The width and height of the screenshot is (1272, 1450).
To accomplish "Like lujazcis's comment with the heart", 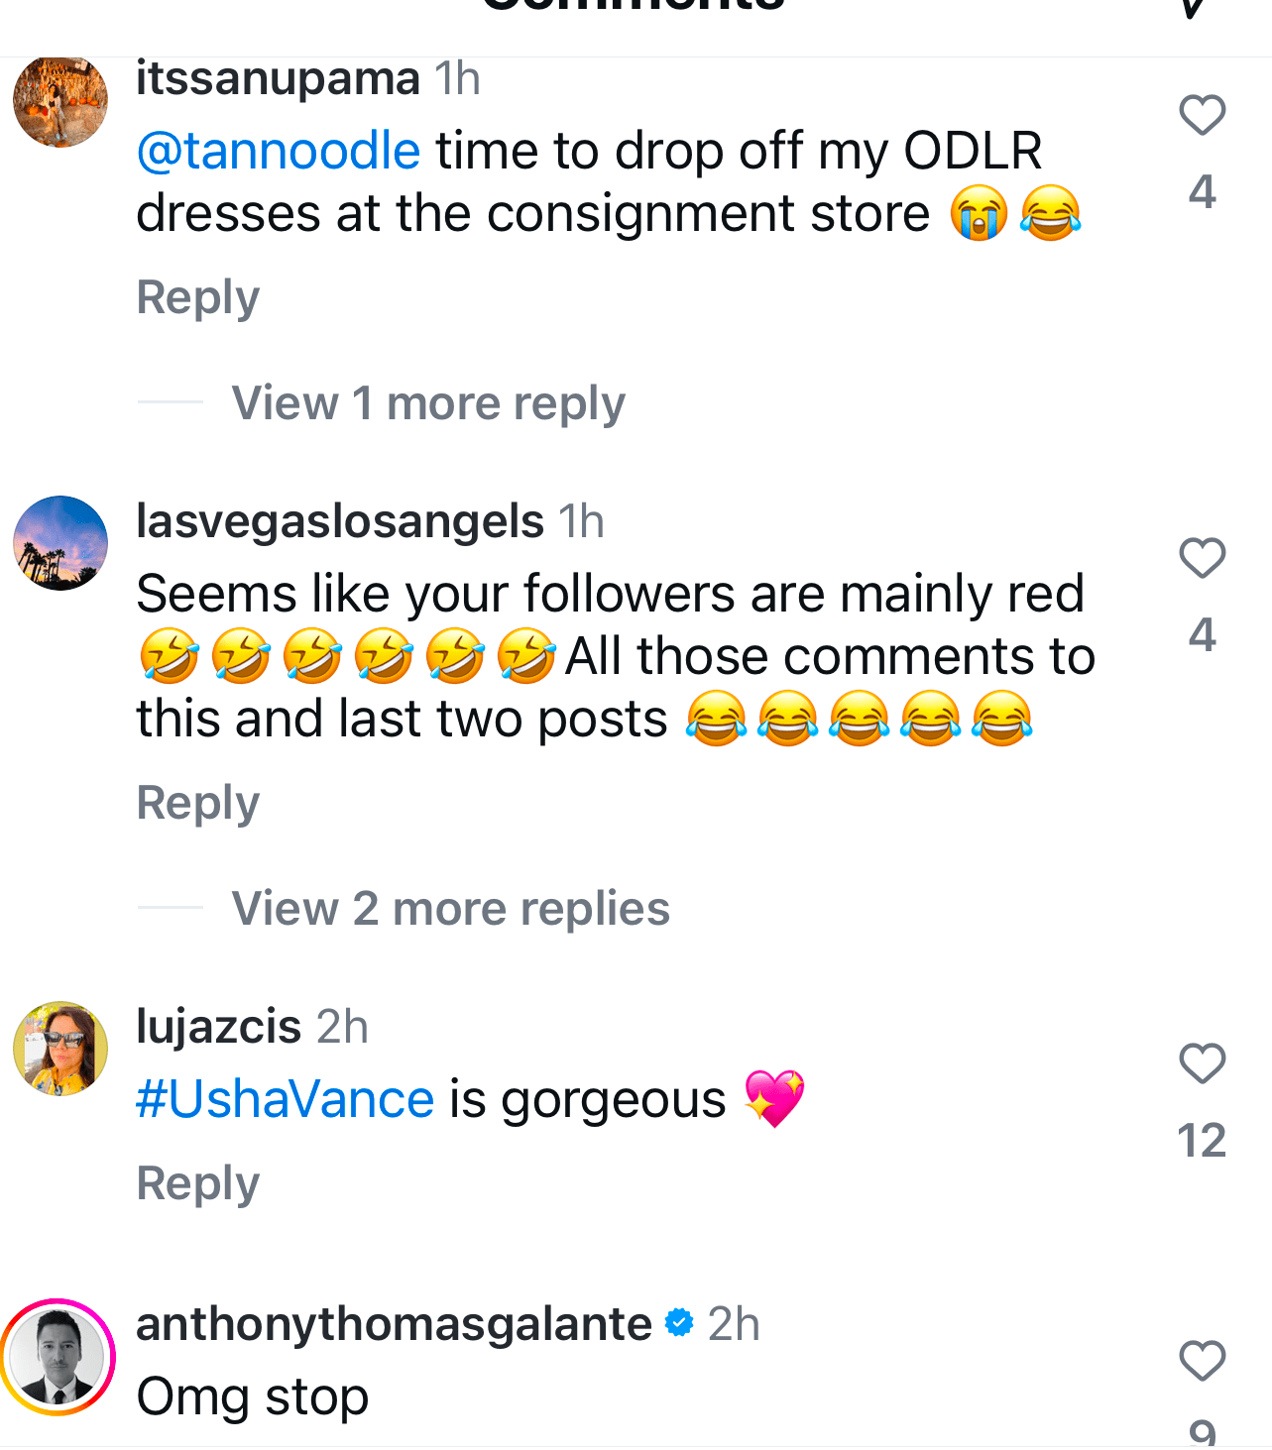I will 1202,1063.
